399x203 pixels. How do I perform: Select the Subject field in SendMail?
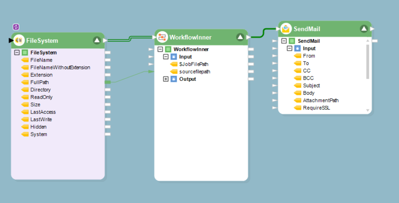pos(311,86)
